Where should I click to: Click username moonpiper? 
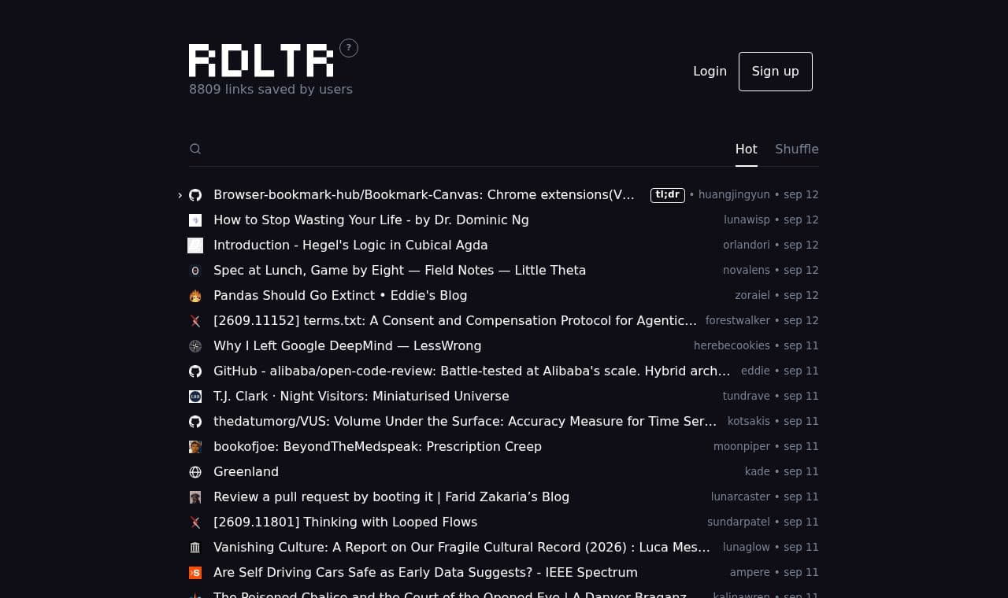pos(742,446)
